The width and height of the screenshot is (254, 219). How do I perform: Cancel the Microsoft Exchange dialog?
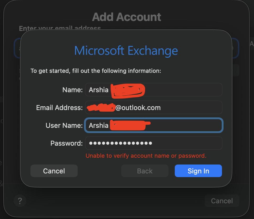point(54,171)
